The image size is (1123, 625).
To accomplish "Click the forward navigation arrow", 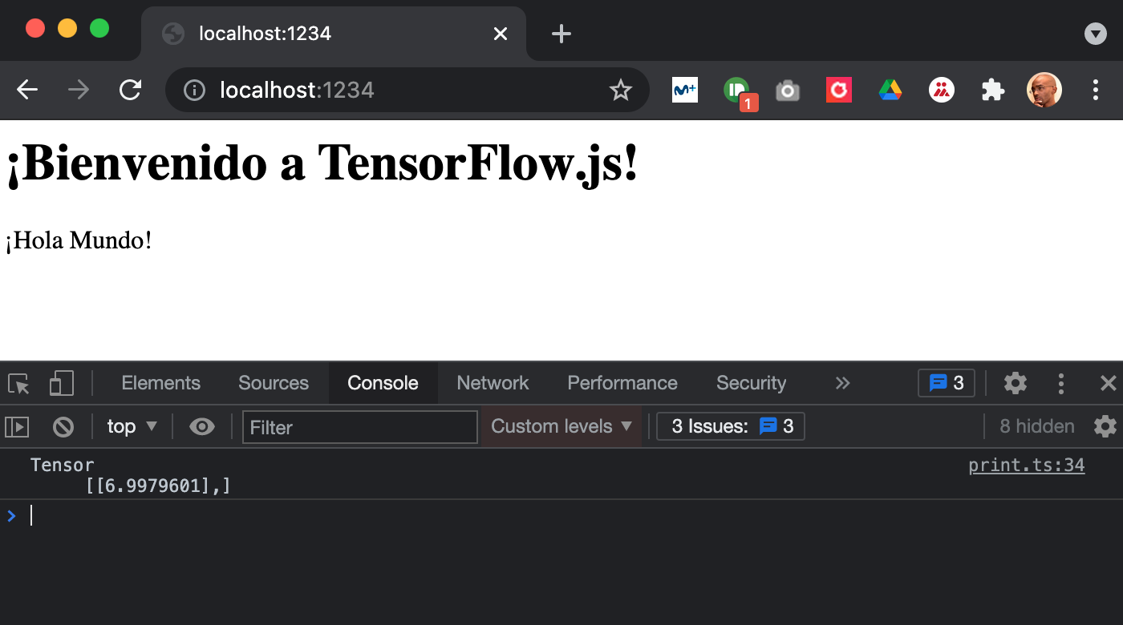I will (79, 90).
